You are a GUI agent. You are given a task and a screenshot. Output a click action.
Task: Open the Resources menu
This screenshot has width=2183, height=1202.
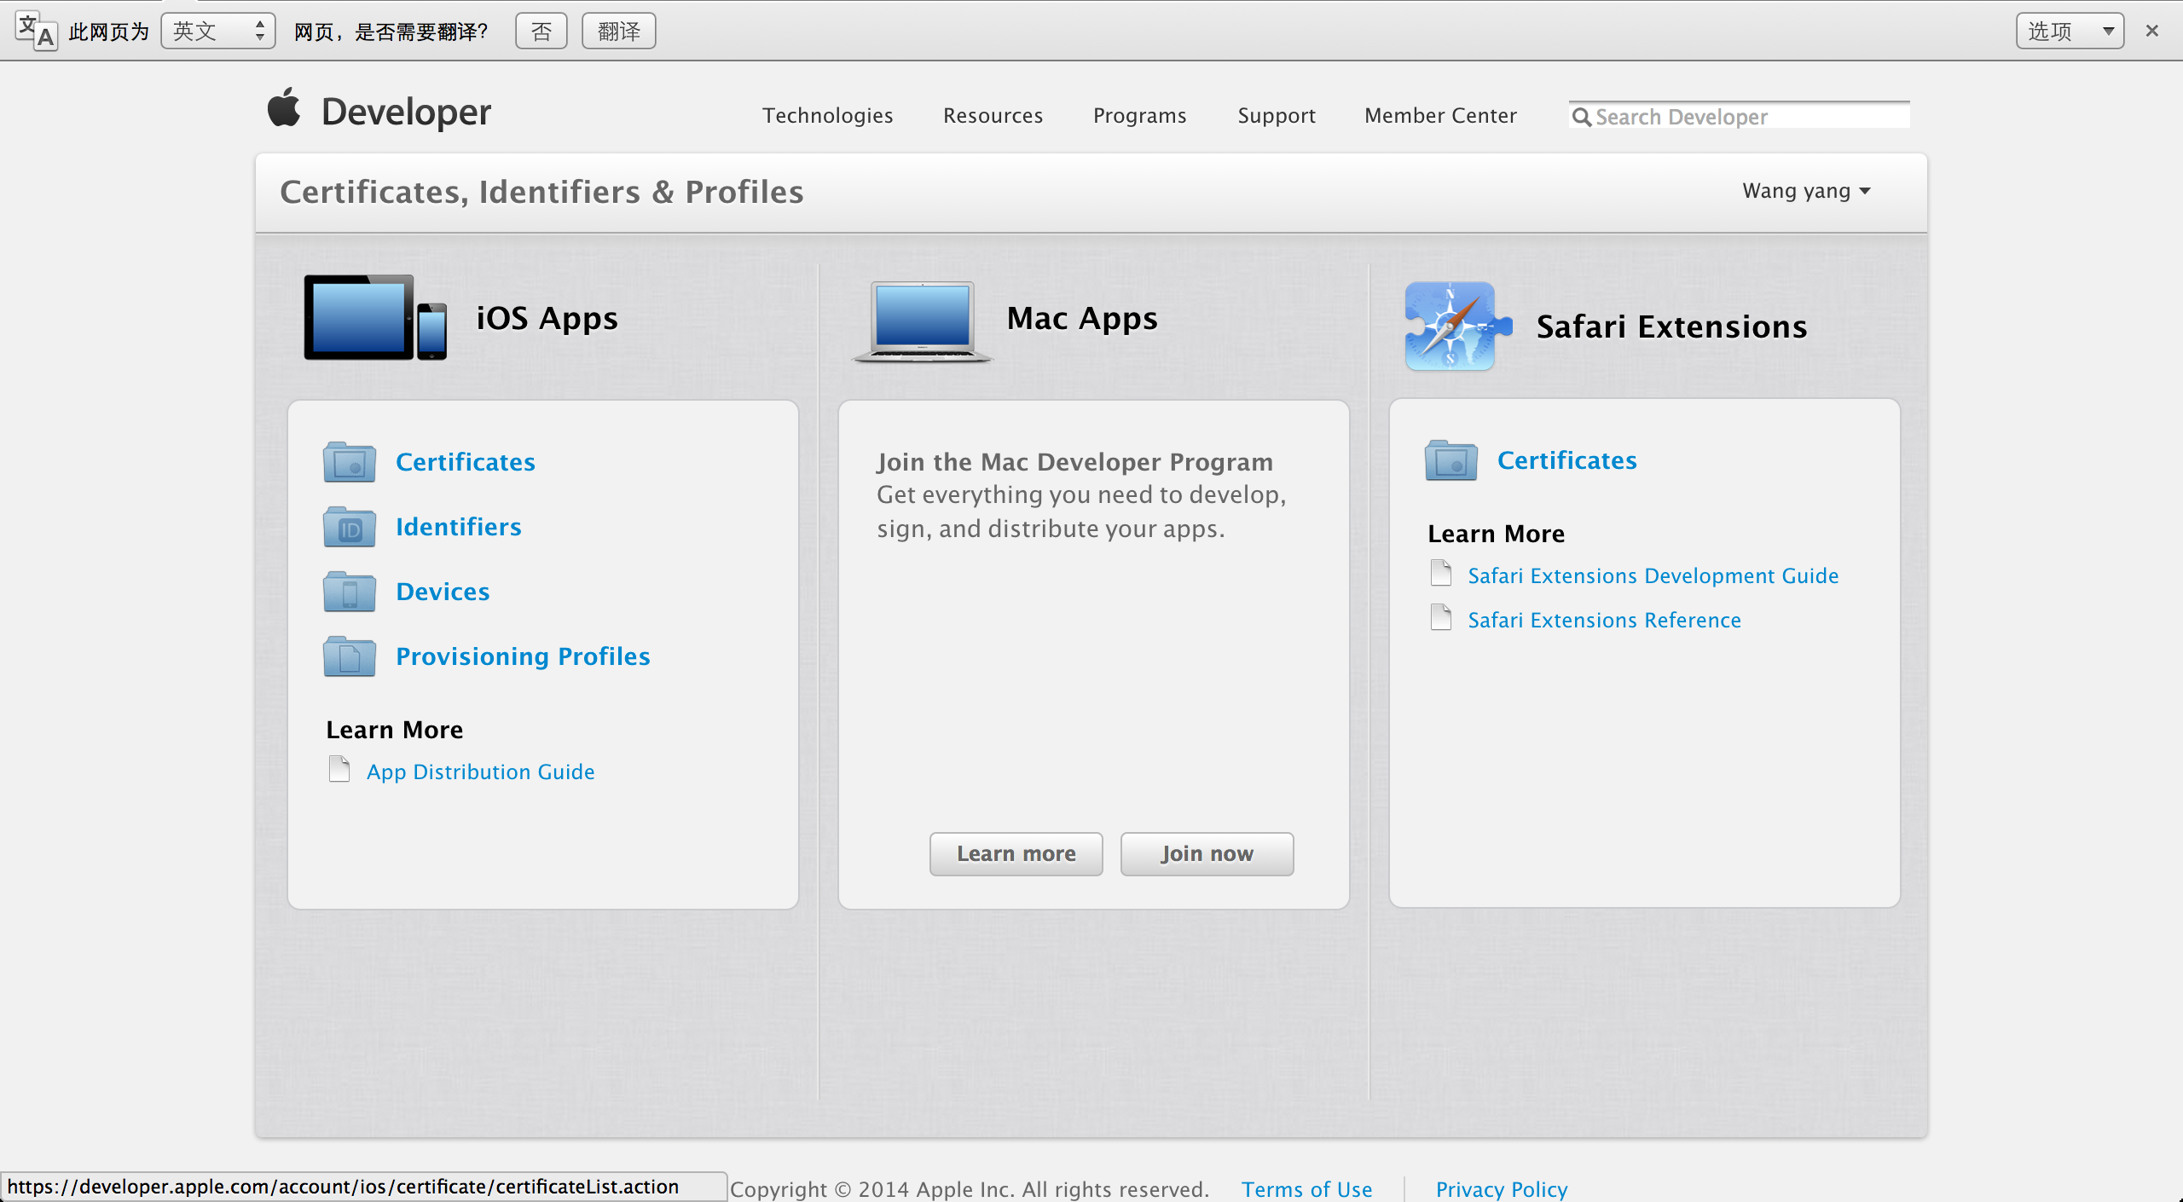pyautogui.click(x=993, y=115)
